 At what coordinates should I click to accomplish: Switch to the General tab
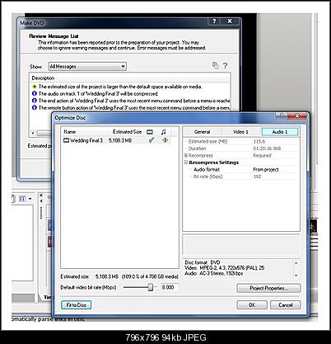tap(202, 132)
